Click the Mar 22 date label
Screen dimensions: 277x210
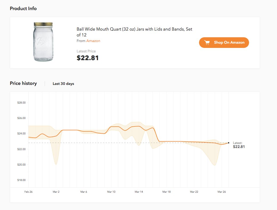click(x=194, y=192)
